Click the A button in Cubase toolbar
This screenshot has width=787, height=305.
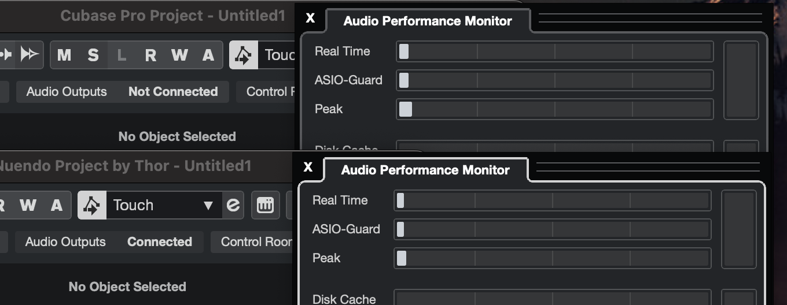208,55
